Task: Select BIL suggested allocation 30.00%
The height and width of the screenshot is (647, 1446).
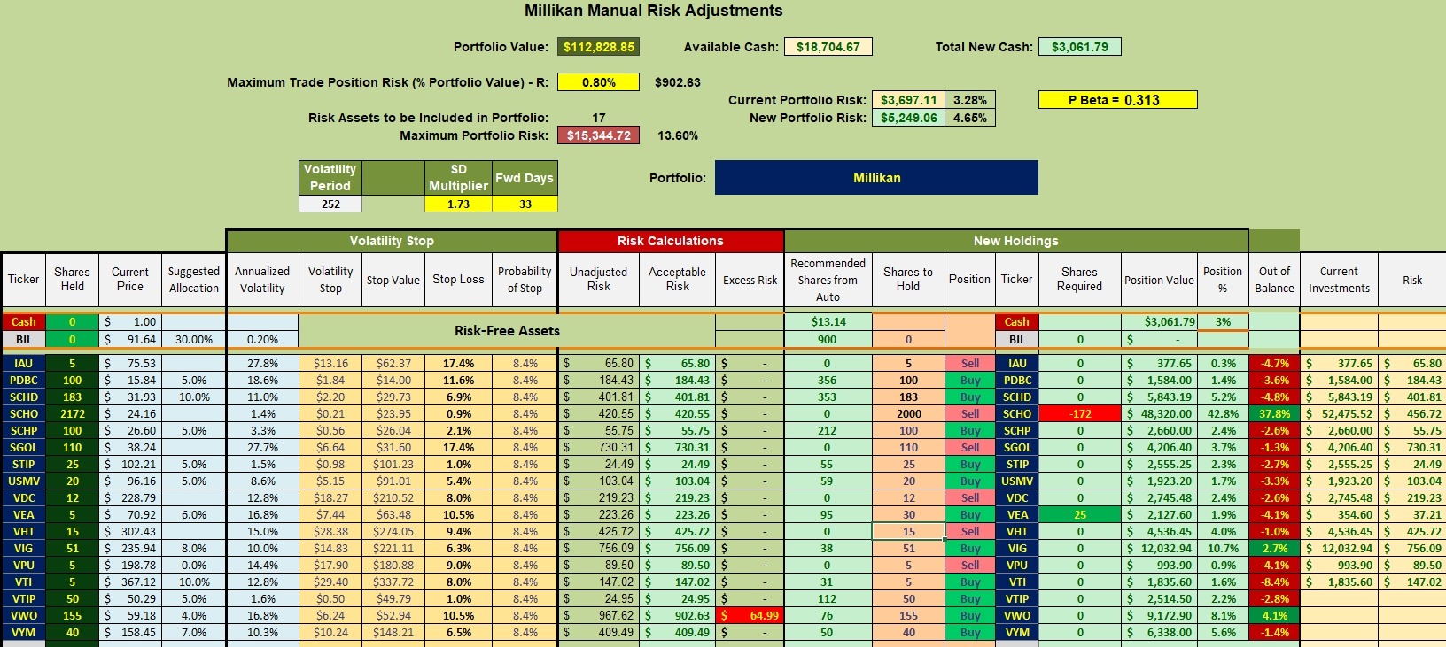Action: pos(194,339)
